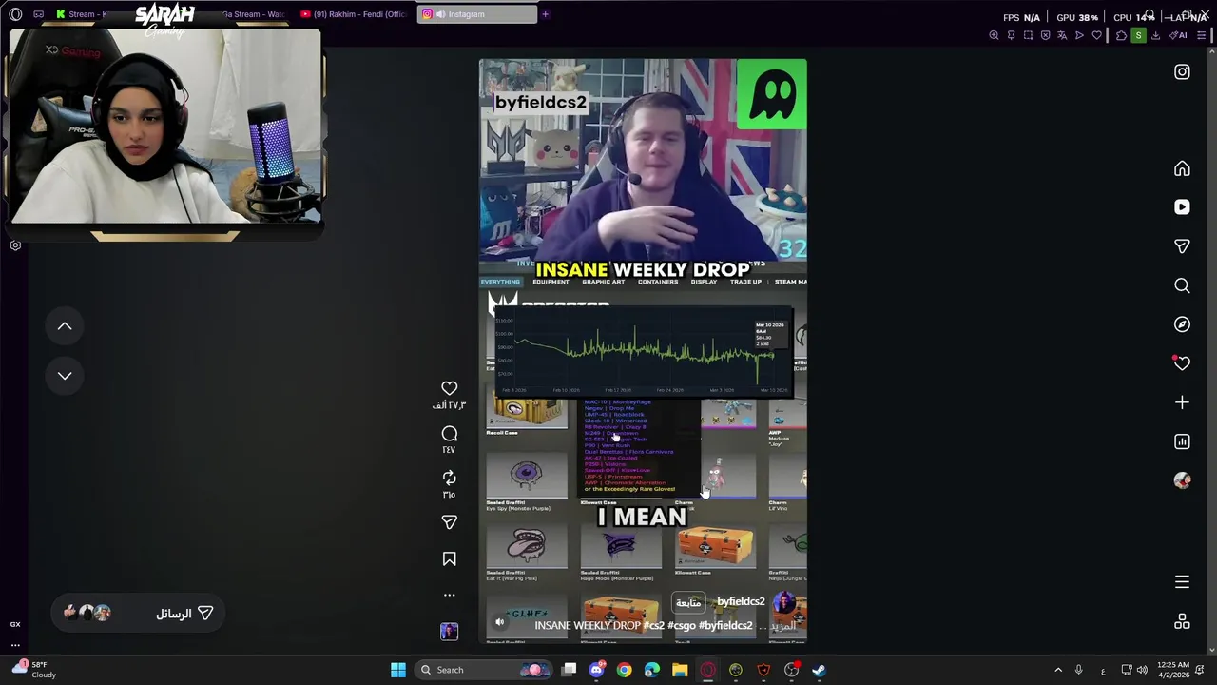Like the reel with the heart icon
Viewport: 1217px width, 685px height.
pyautogui.click(x=450, y=388)
